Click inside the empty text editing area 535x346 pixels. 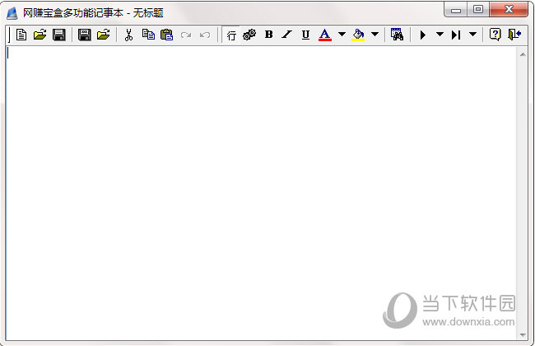261,193
